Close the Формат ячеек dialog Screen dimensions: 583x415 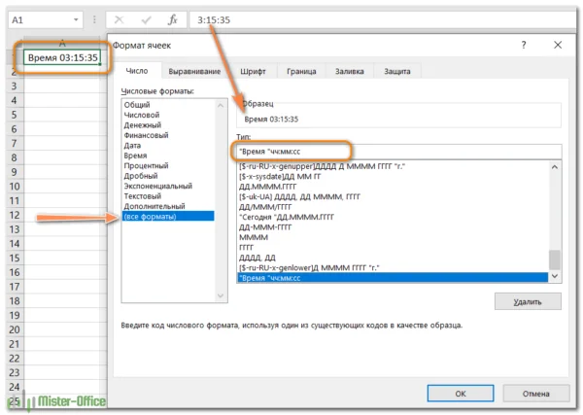point(557,45)
